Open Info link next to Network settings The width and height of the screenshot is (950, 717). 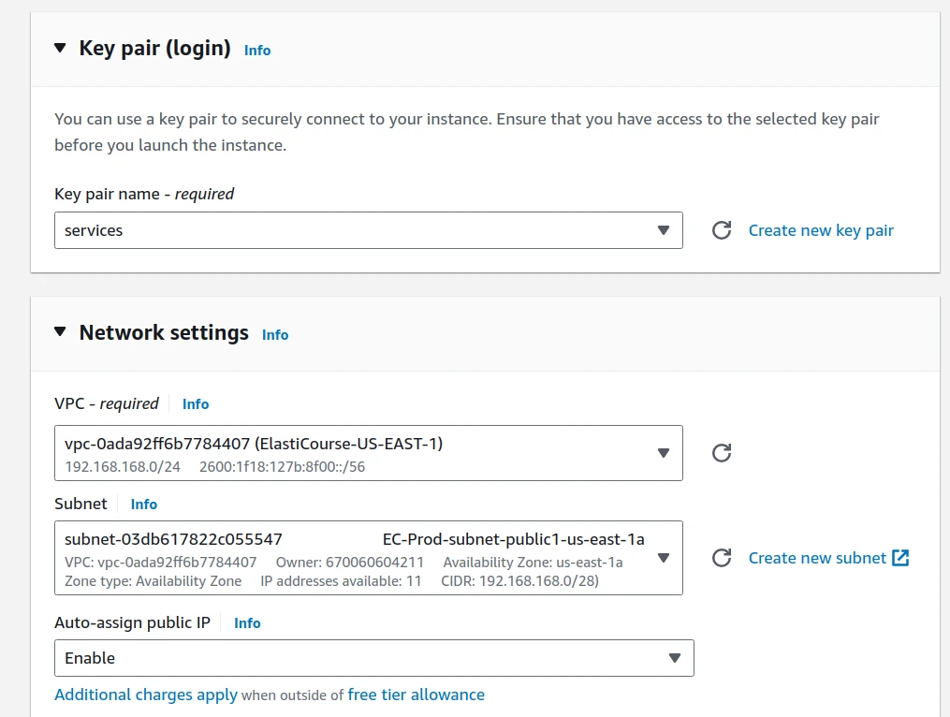(x=275, y=334)
